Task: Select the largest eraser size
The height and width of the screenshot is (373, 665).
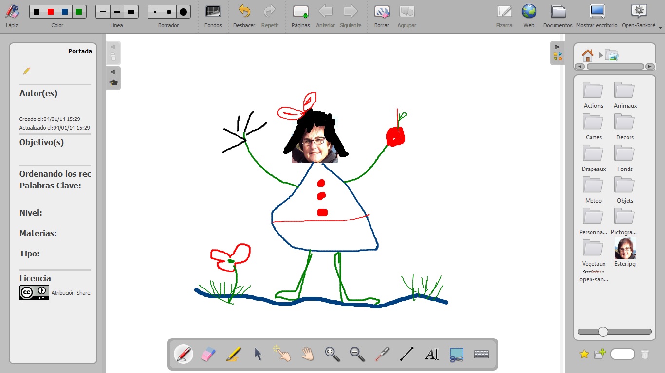Action: [x=183, y=12]
